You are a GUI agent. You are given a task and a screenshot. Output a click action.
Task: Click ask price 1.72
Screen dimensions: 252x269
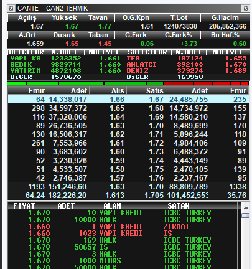click(156, 143)
